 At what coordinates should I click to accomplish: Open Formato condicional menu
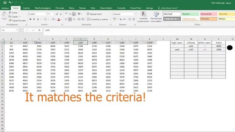click(x=144, y=17)
